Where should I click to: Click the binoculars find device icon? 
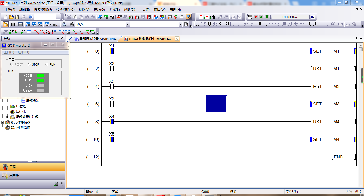click(72, 24)
